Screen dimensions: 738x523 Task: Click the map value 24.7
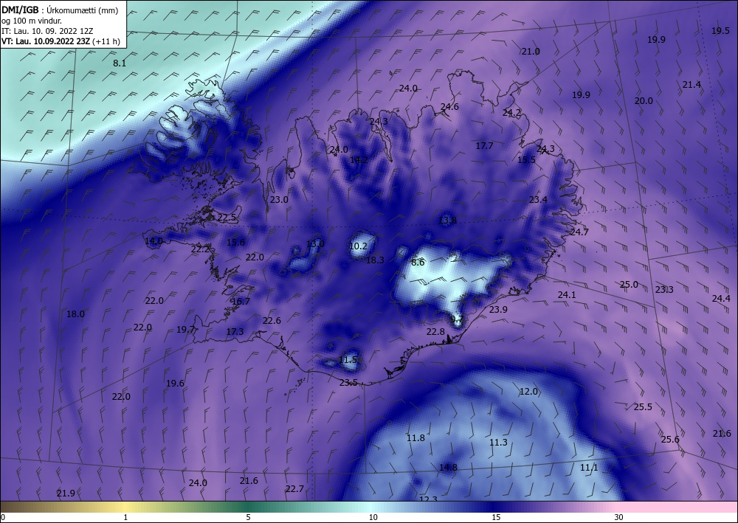click(579, 232)
